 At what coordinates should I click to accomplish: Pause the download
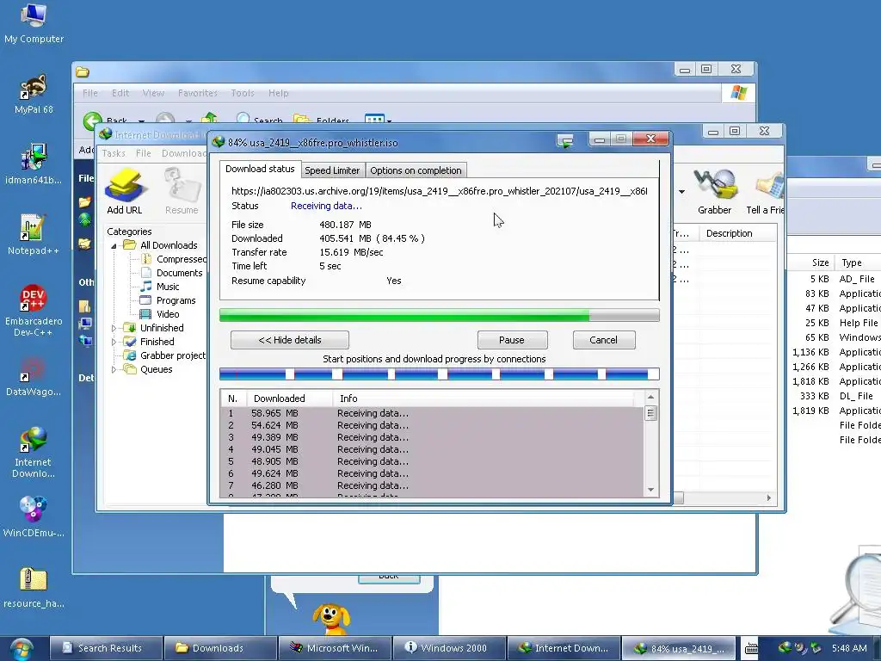pos(512,340)
